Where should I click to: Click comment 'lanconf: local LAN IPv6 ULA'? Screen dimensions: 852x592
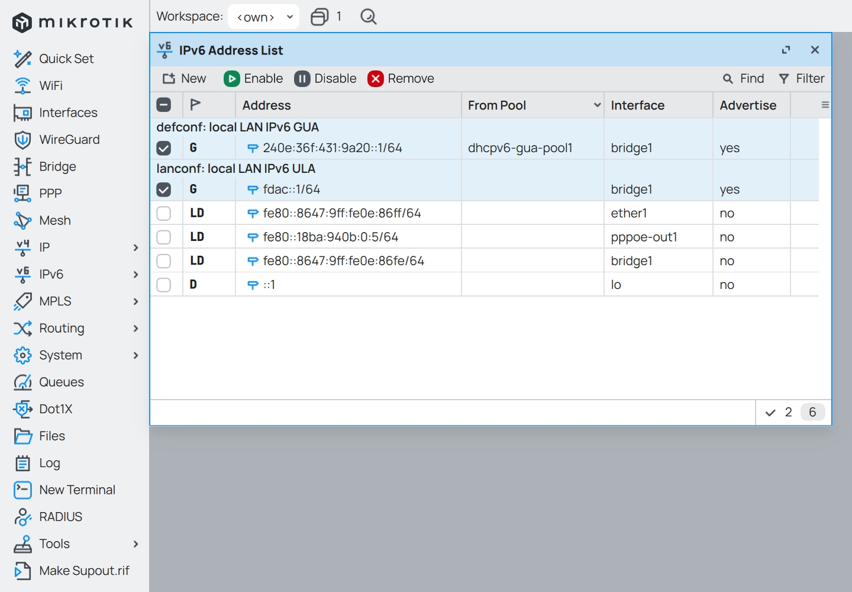(236, 169)
